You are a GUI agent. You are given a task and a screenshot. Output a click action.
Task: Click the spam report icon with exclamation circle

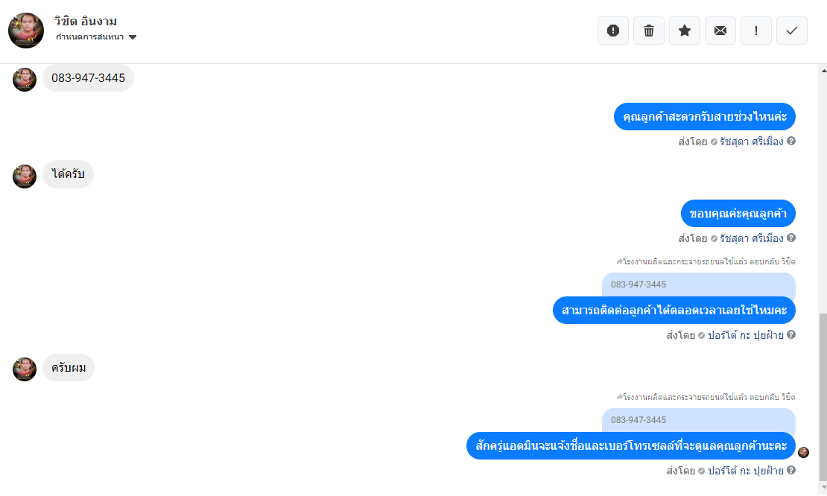point(613,31)
